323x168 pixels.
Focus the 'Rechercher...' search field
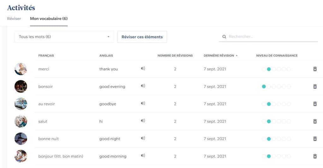pos(271,37)
